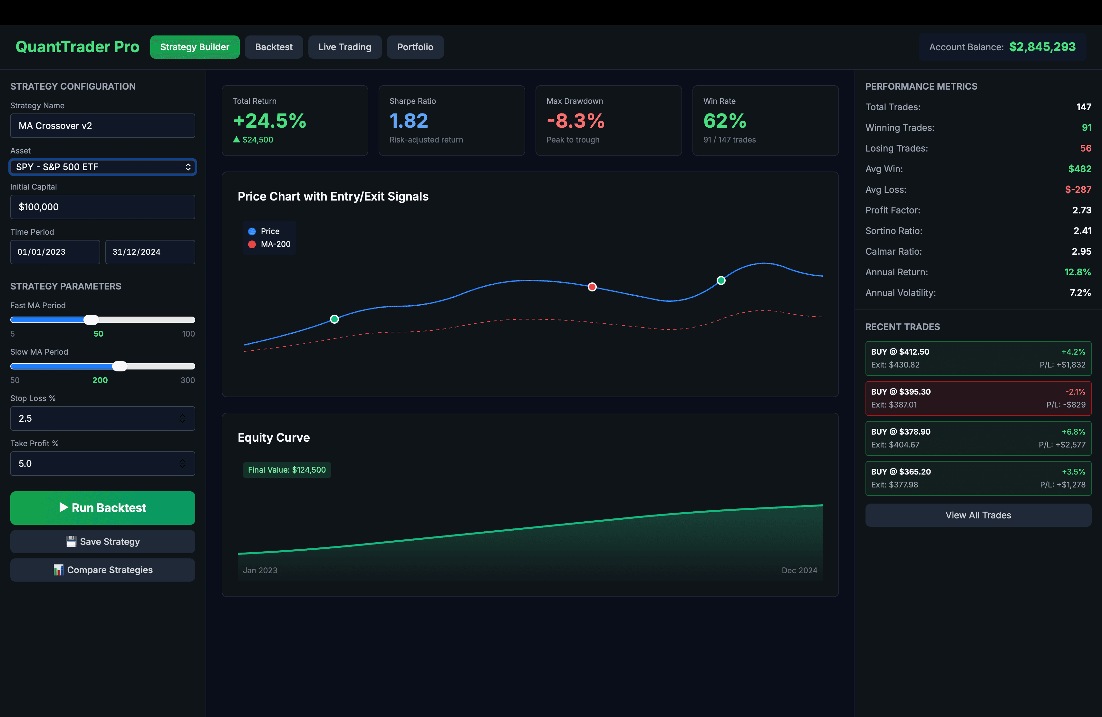
Task: Select the red exit signal marker on price chart
Action: click(x=592, y=287)
